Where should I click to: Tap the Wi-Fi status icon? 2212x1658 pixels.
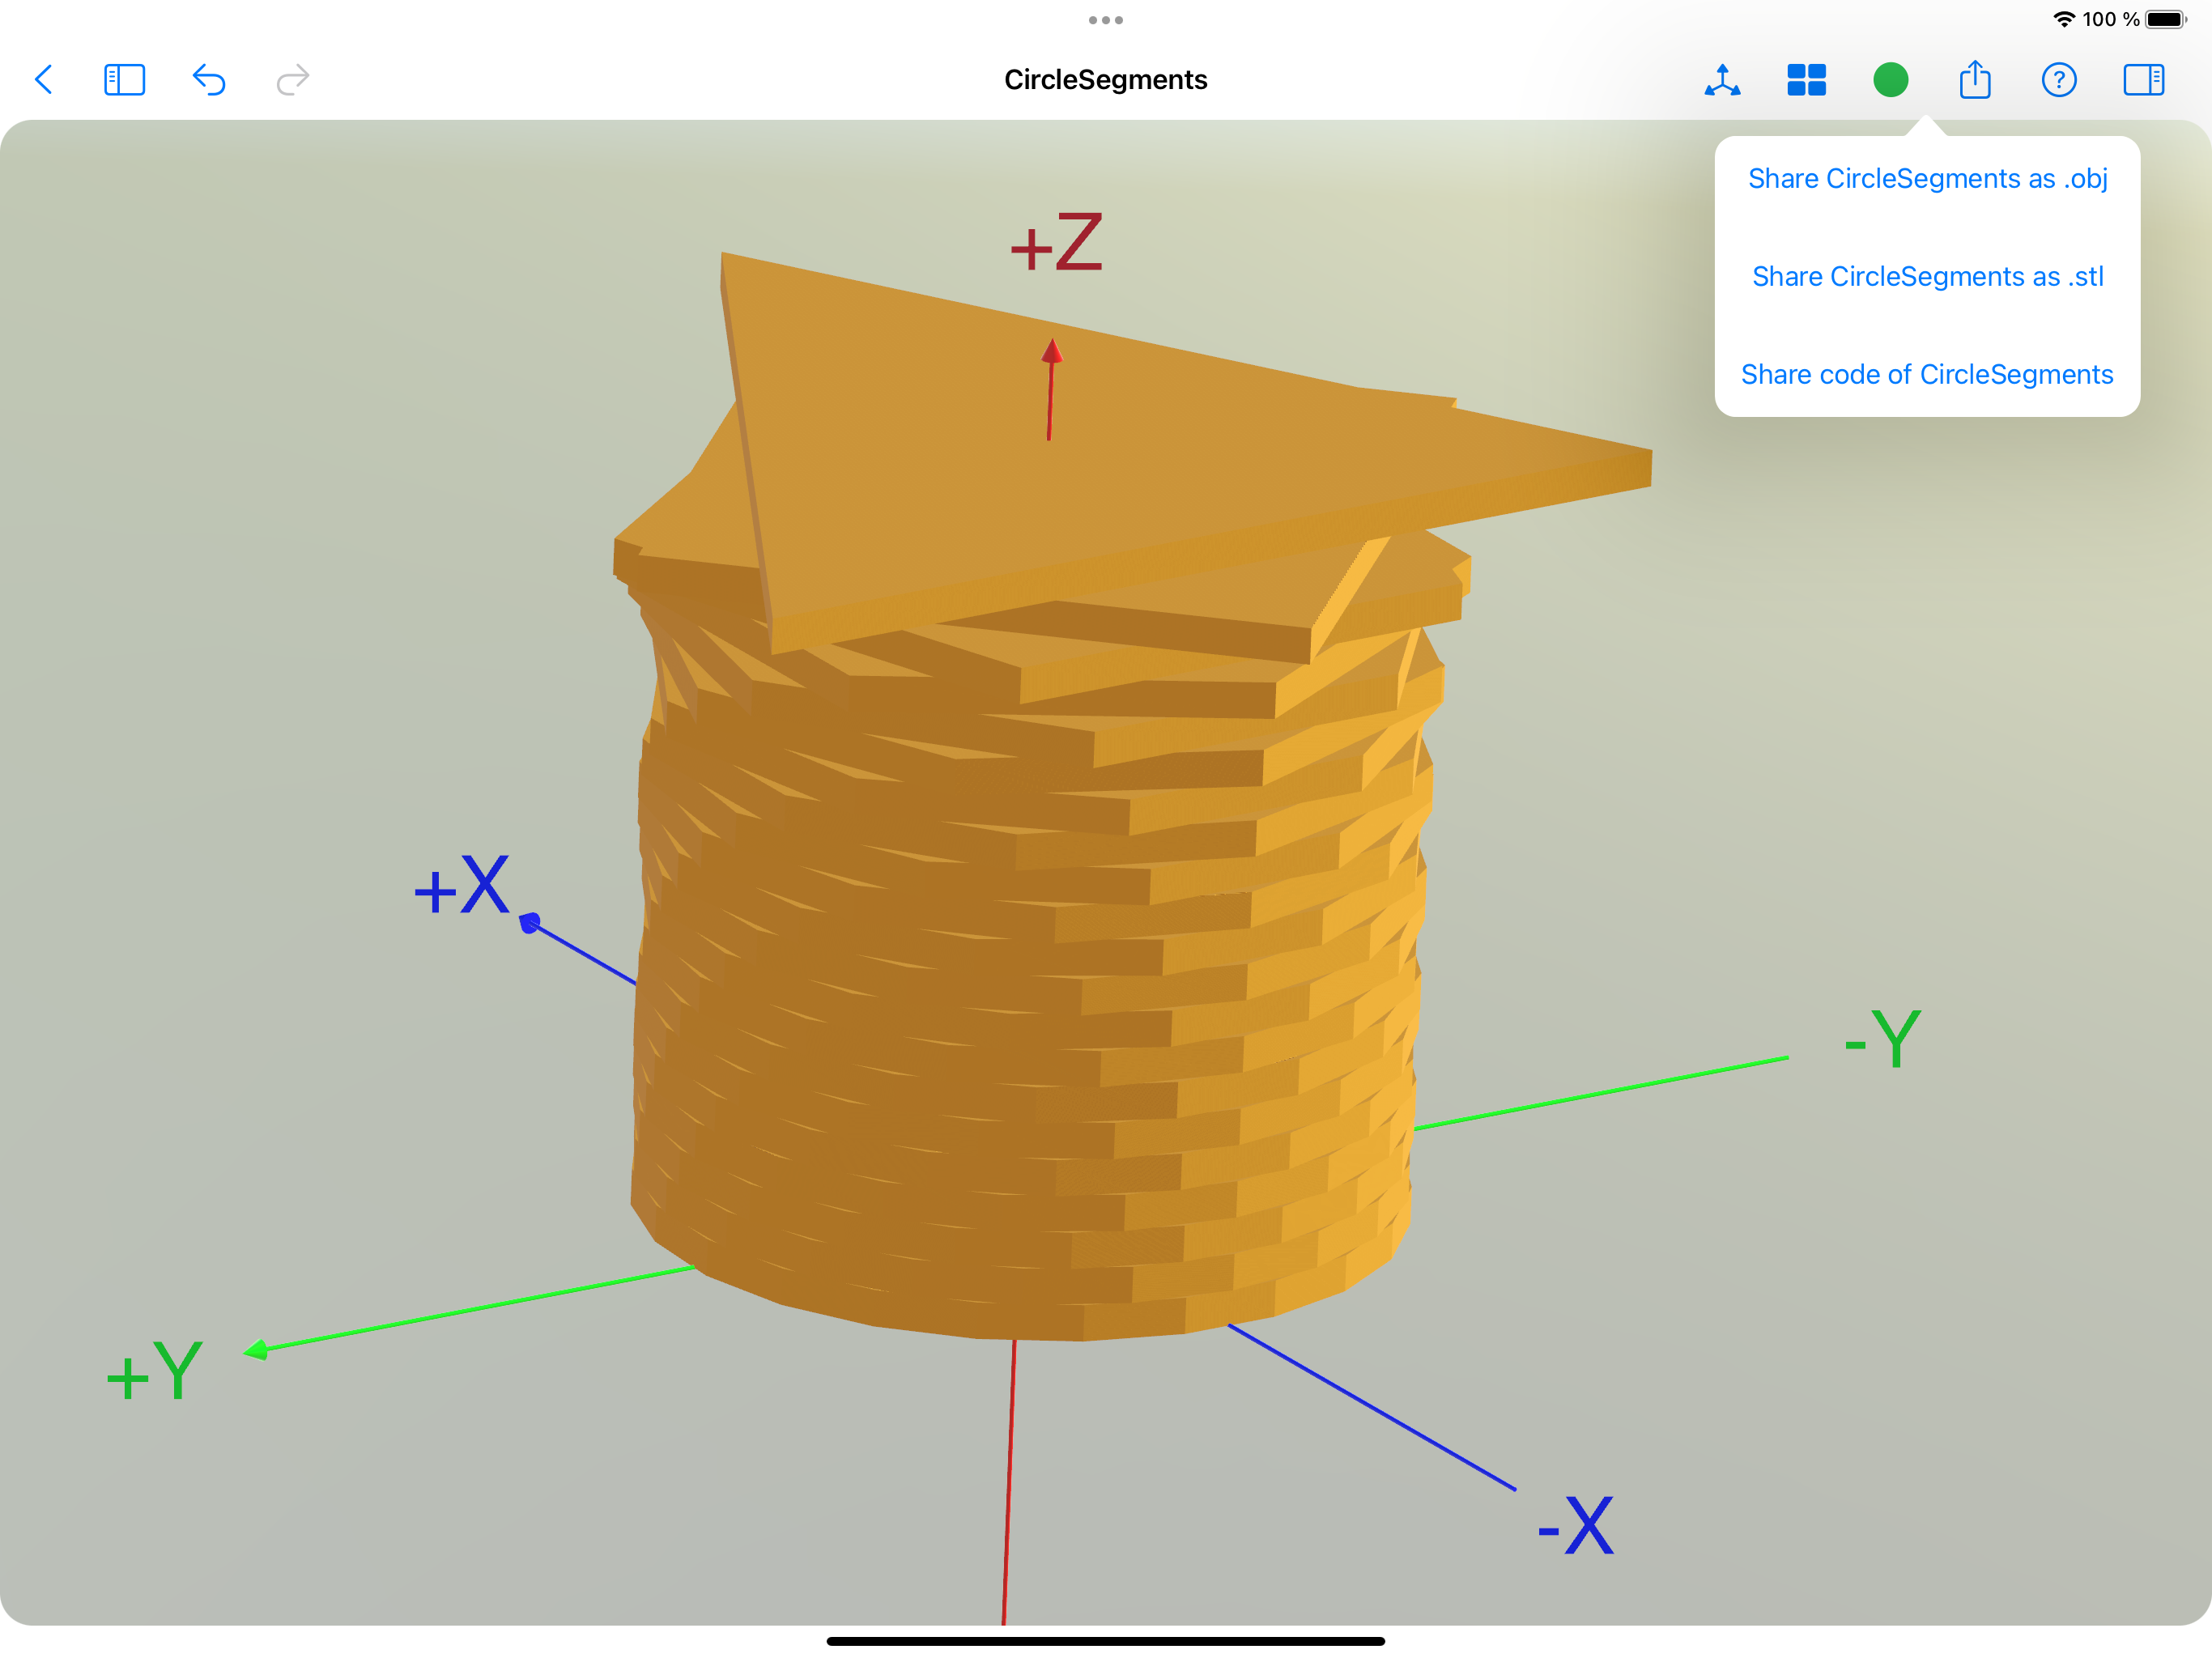(x=2064, y=20)
